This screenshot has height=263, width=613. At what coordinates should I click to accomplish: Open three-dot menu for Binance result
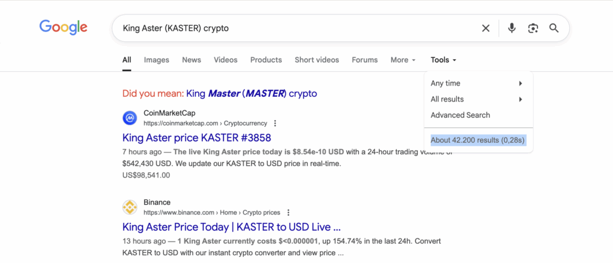[x=288, y=212]
